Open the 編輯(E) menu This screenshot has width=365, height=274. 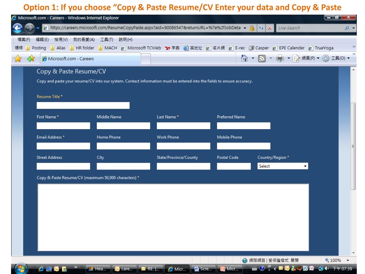tap(42, 40)
